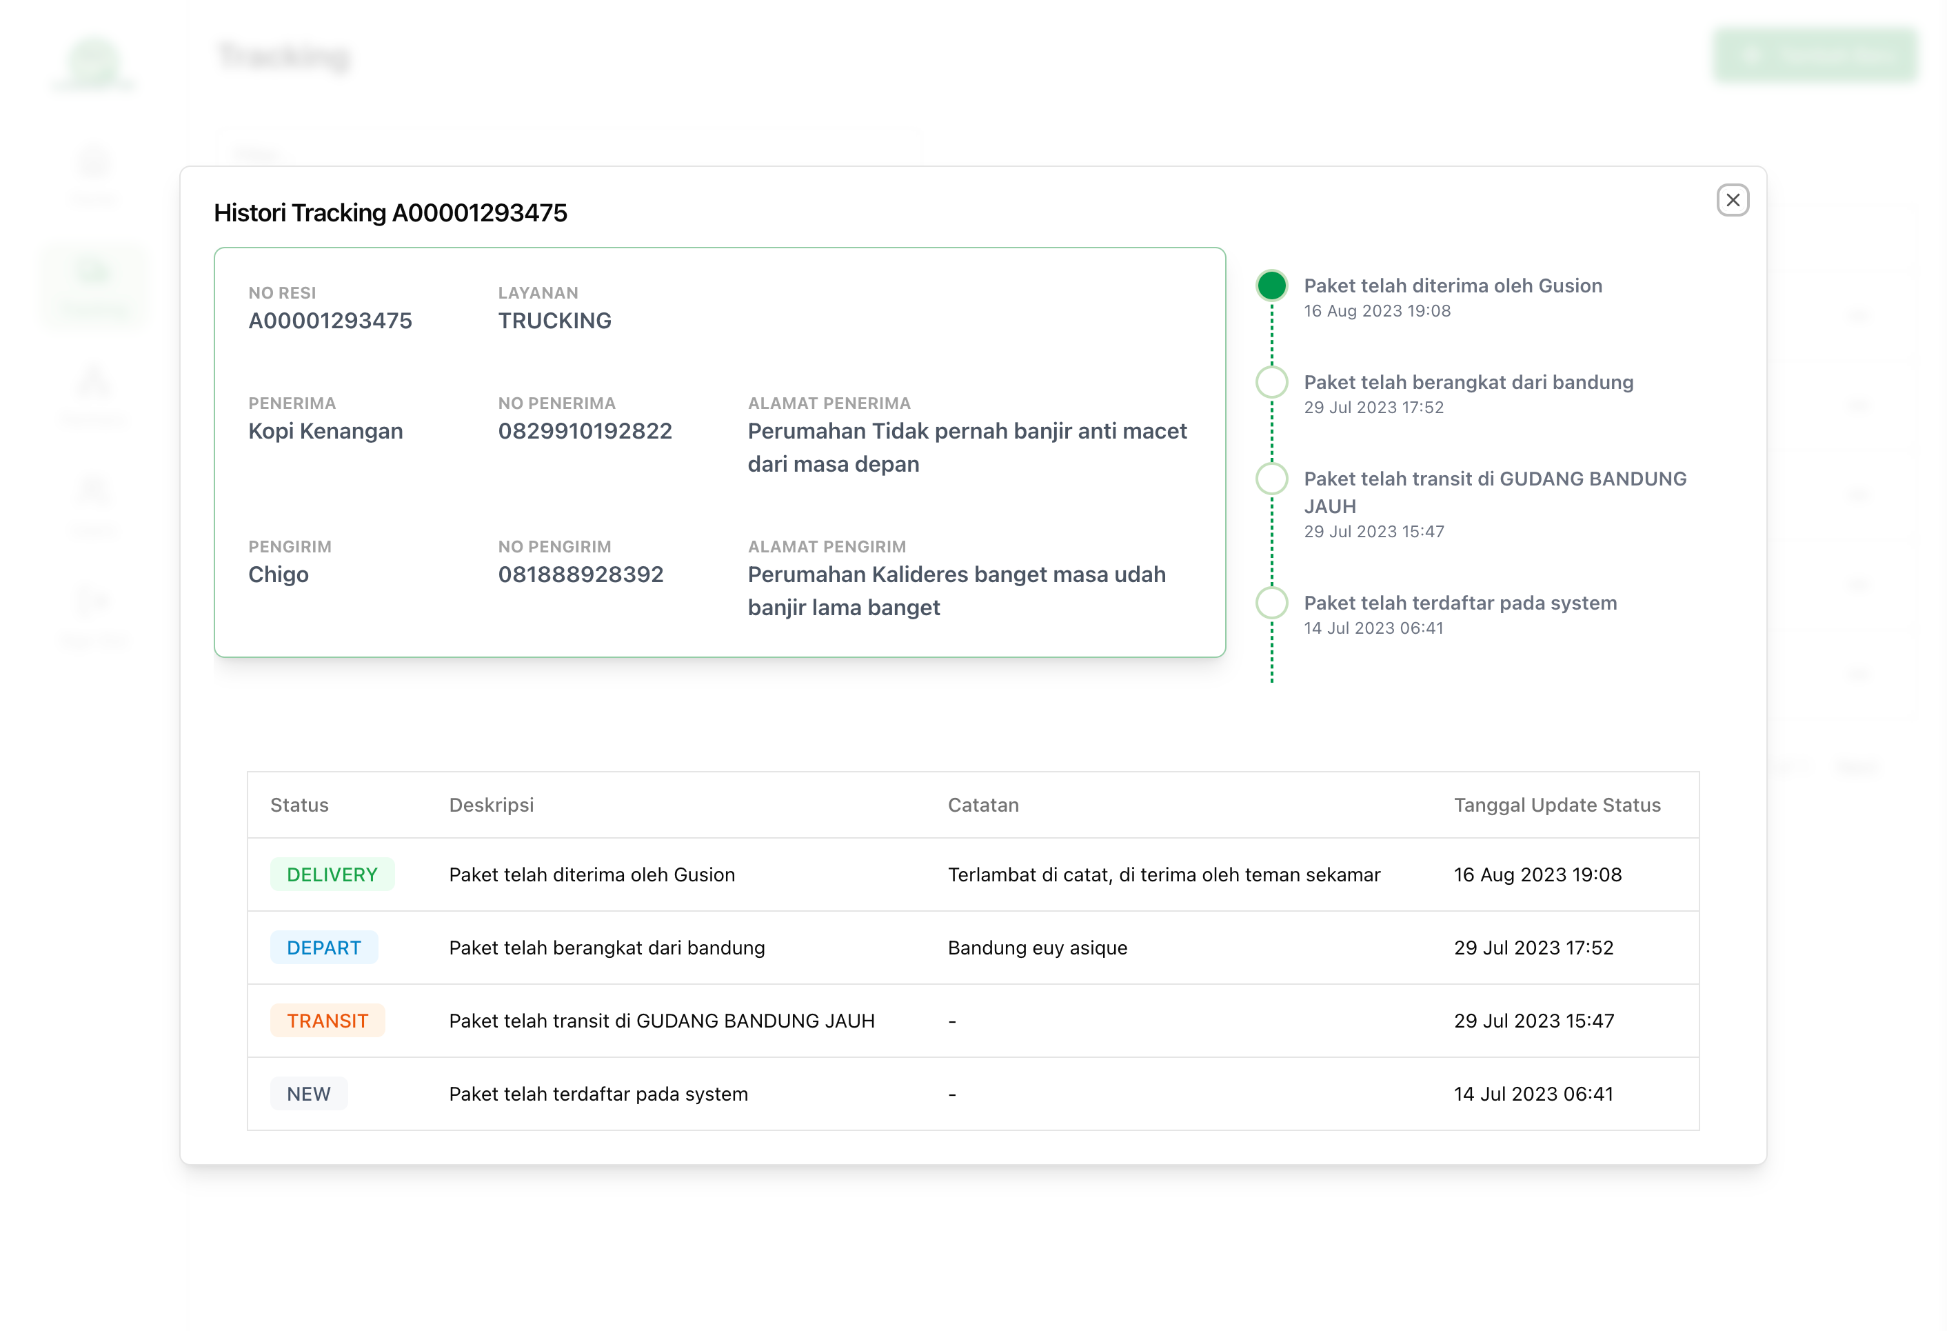Click the blue DEPART status badge
The image size is (1947, 1331).
pyautogui.click(x=323, y=947)
